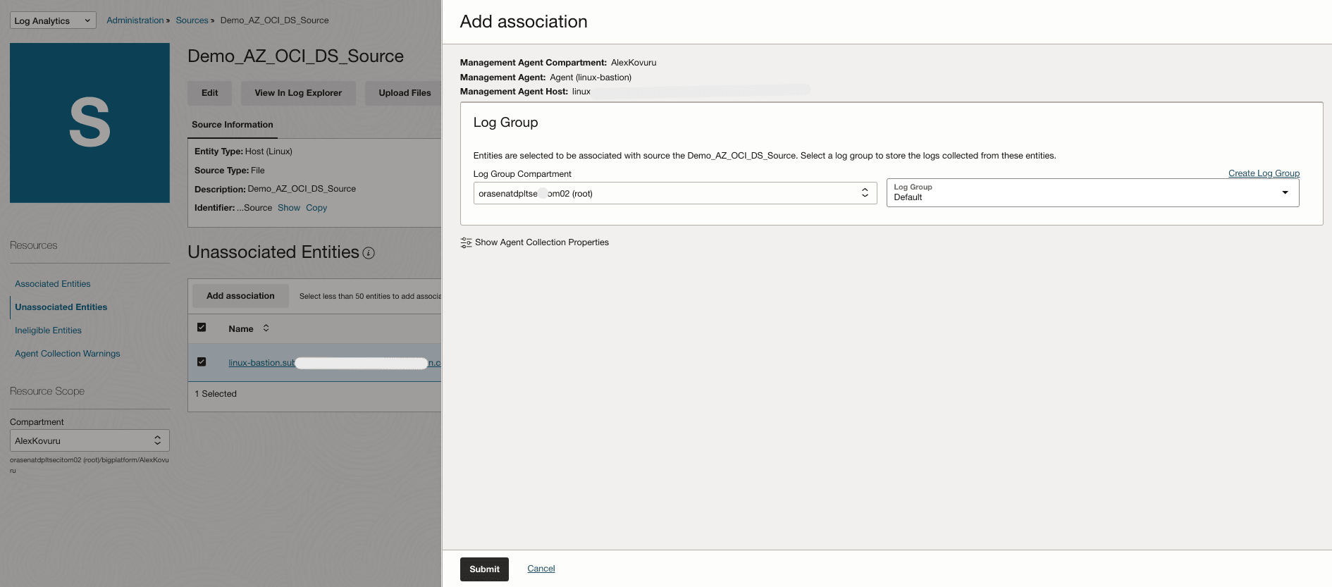Click the Unassociated Entities info icon
Viewport: 1332px width, 587px height.
[369, 253]
